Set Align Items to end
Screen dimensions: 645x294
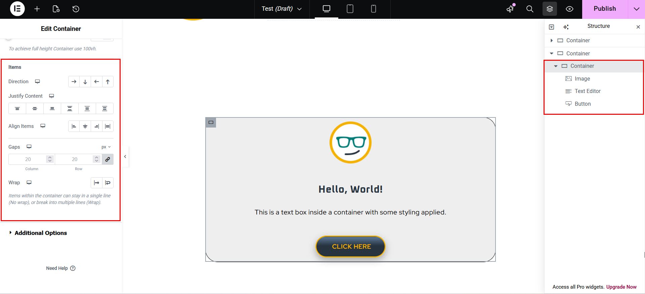pyautogui.click(x=96, y=126)
